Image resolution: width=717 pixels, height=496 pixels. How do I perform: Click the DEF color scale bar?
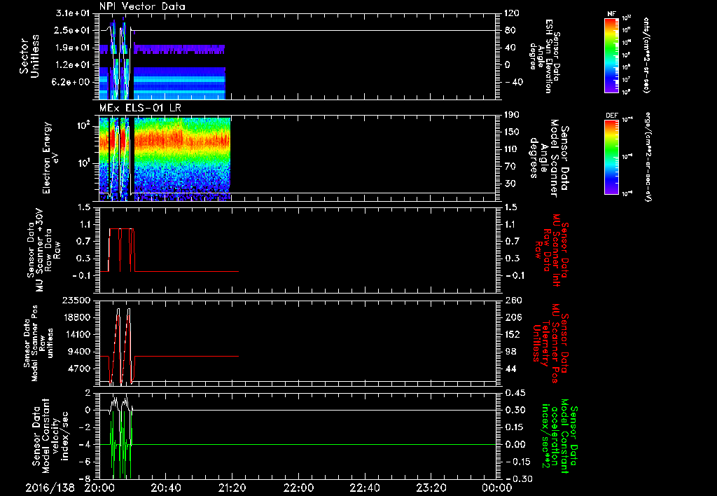pos(612,157)
